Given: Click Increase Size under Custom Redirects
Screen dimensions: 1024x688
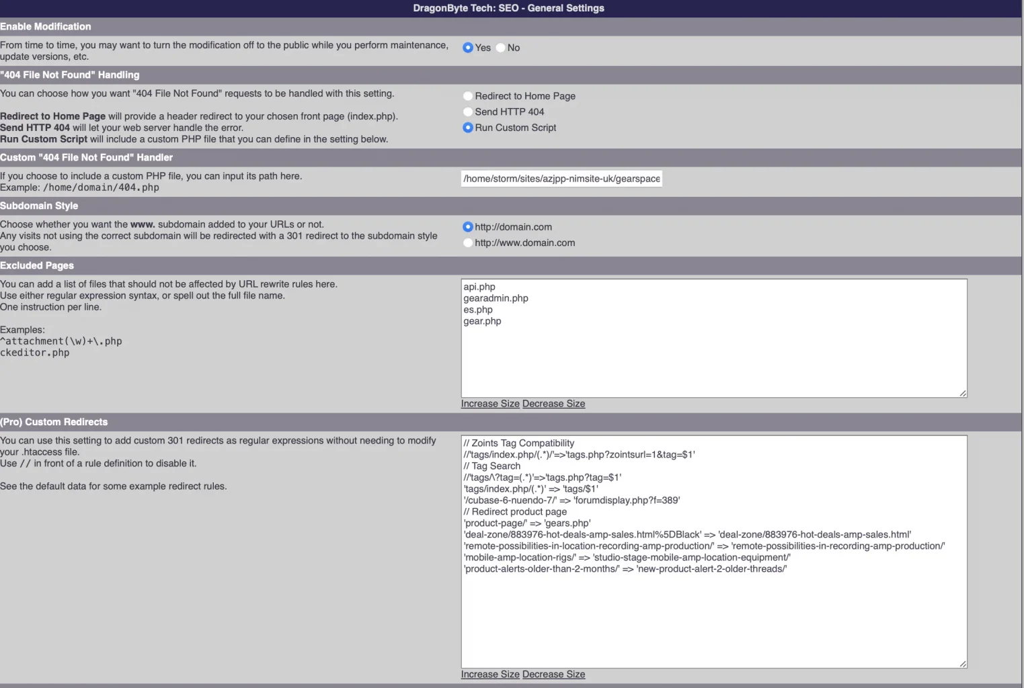Looking at the screenshot, I should tap(490, 675).
